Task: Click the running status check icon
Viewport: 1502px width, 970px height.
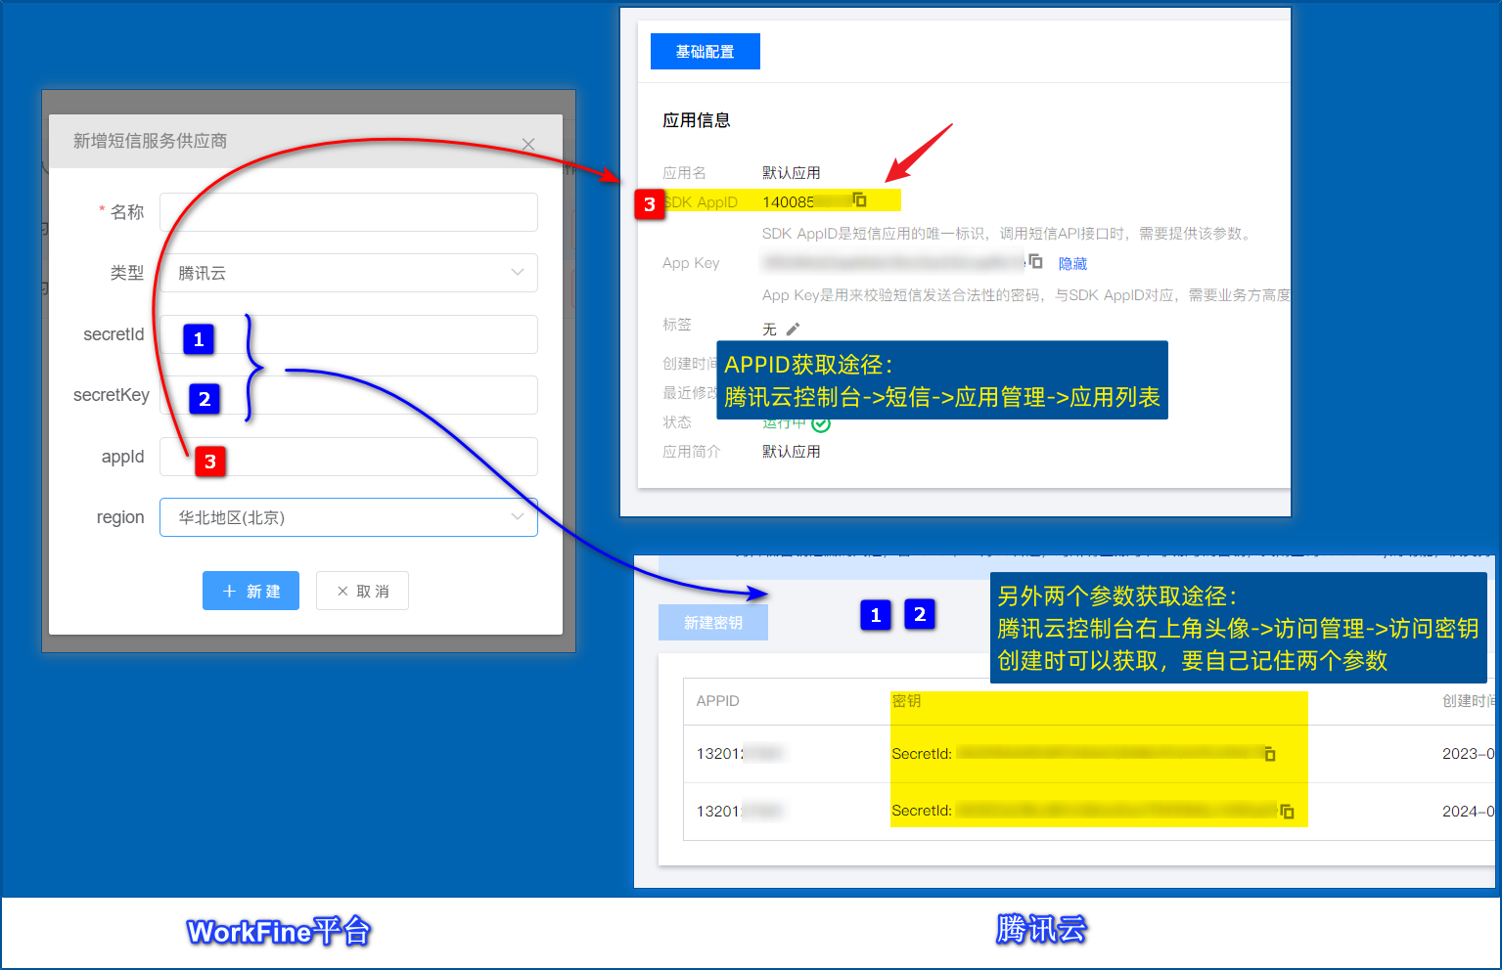Action: tap(821, 423)
